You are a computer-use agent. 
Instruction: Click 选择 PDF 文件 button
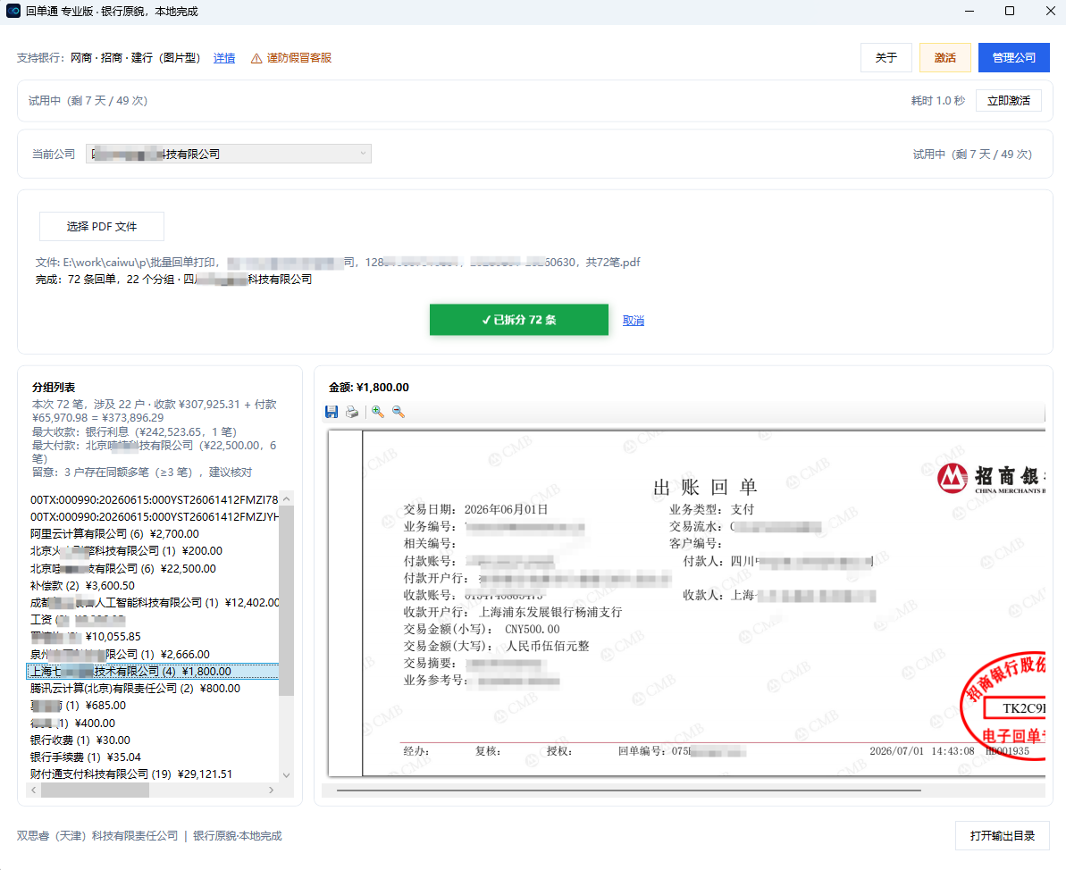[101, 226]
